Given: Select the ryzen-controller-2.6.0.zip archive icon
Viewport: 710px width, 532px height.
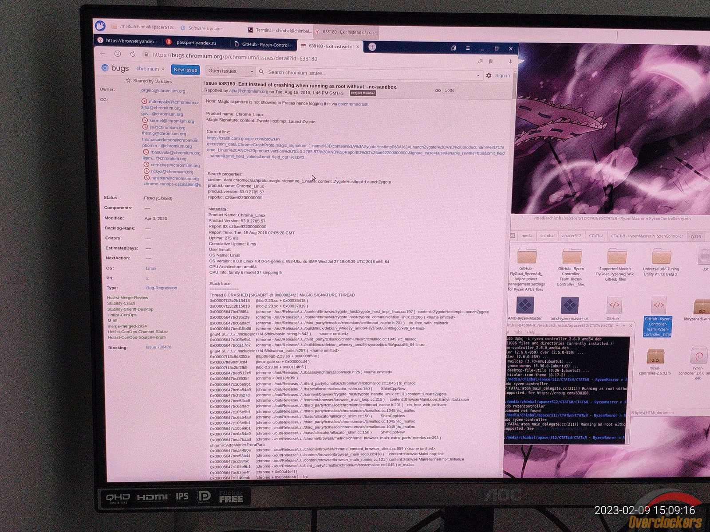Looking at the screenshot, I should coord(655,356).
